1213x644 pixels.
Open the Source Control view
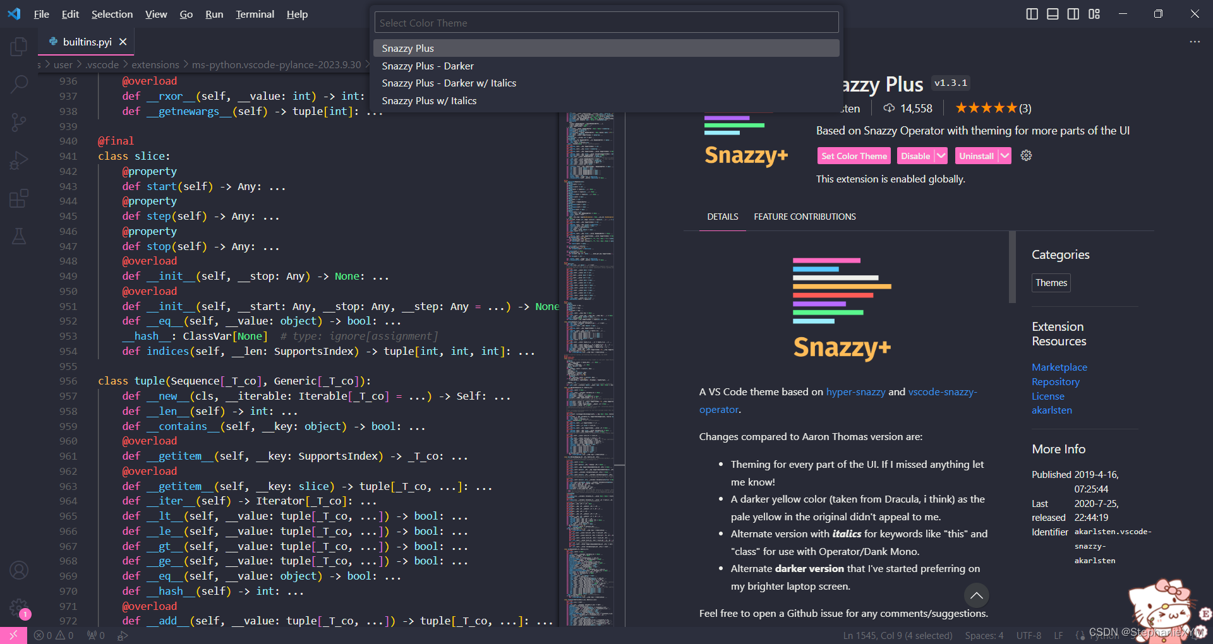tap(19, 122)
